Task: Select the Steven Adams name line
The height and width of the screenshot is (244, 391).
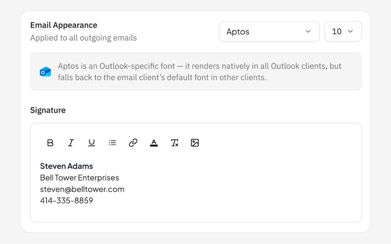Action: coord(66,166)
